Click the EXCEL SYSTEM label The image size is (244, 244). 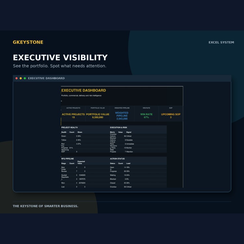pyautogui.click(x=221, y=42)
